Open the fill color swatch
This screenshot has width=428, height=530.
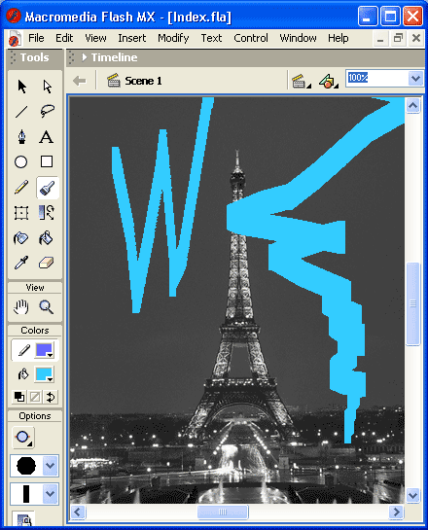pos(45,374)
